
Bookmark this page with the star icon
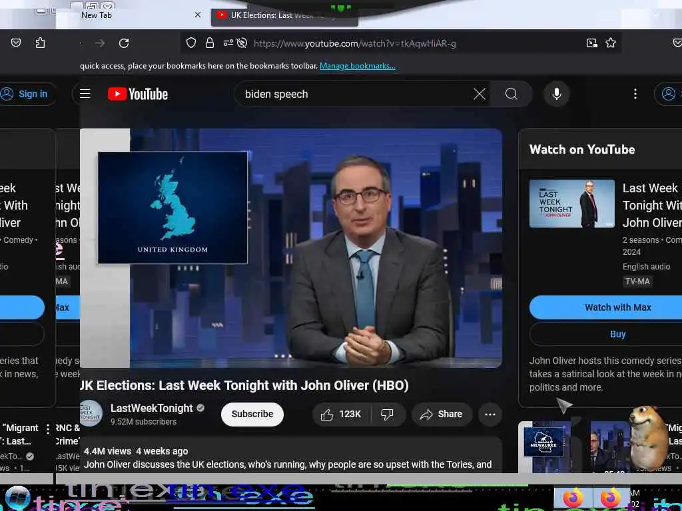pos(611,43)
